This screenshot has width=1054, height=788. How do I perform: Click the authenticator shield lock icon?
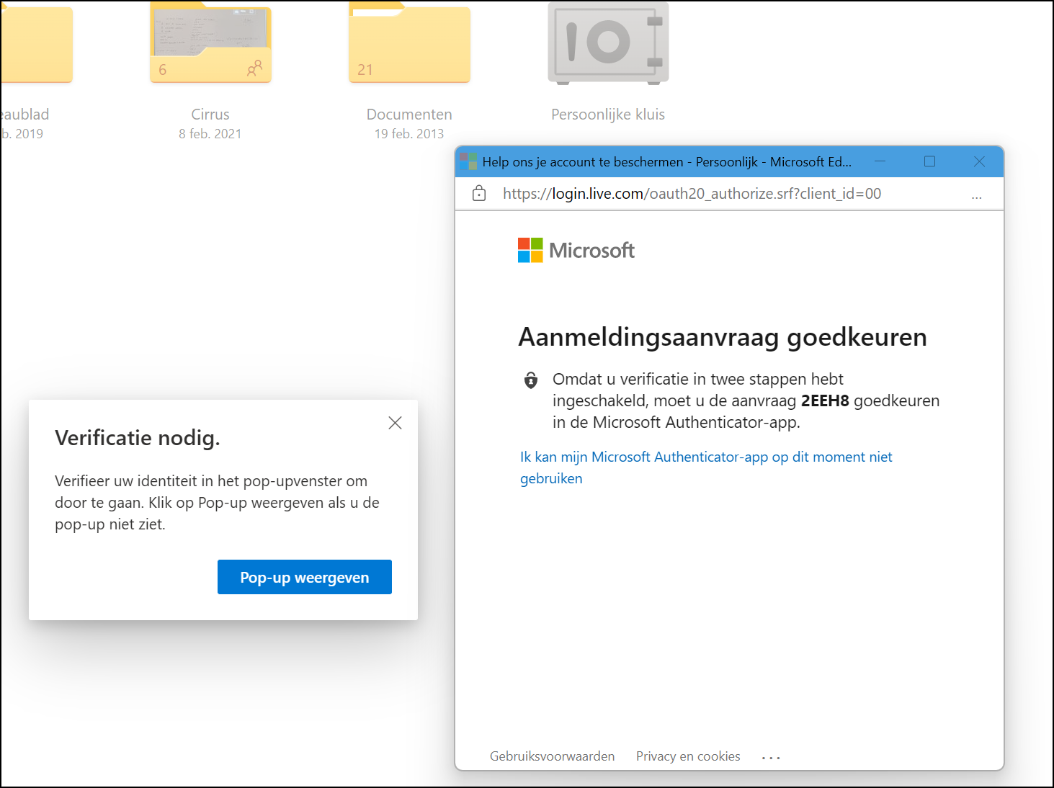[531, 380]
